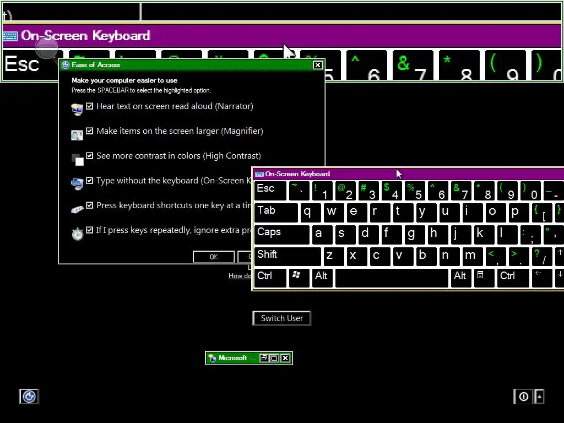This screenshot has height=423, width=564.
Task: Click the Shift key left of the z key
Action: click(x=288, y=257)
